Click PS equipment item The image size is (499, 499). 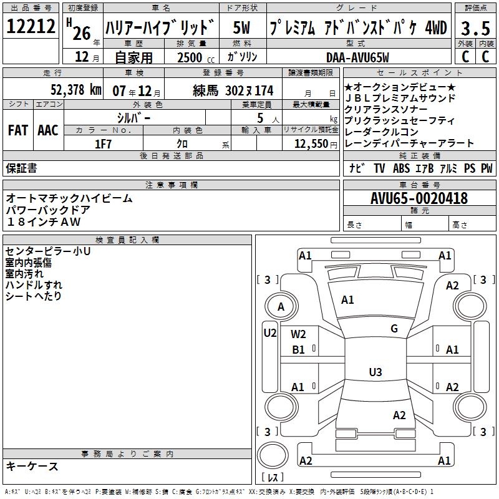tap(470, 168)
